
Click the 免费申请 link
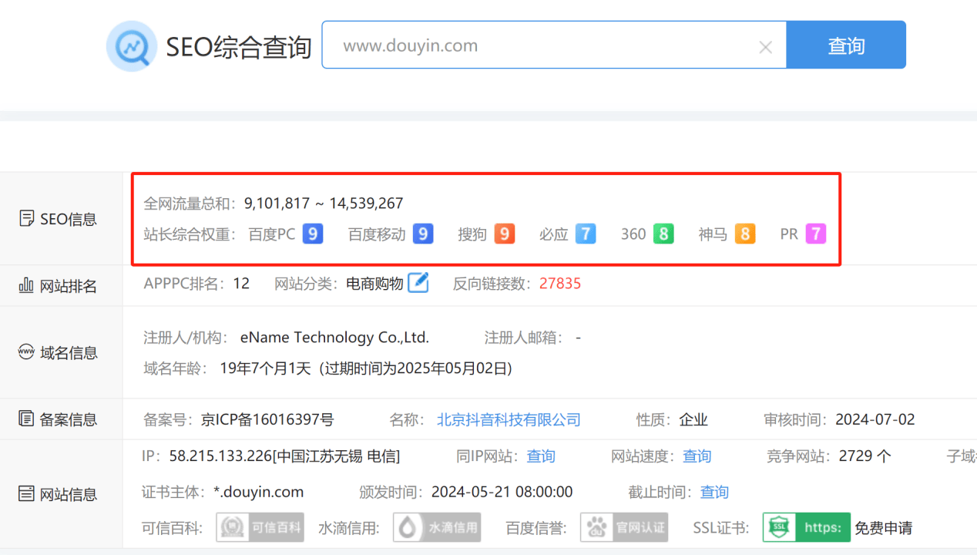[884, 528]
